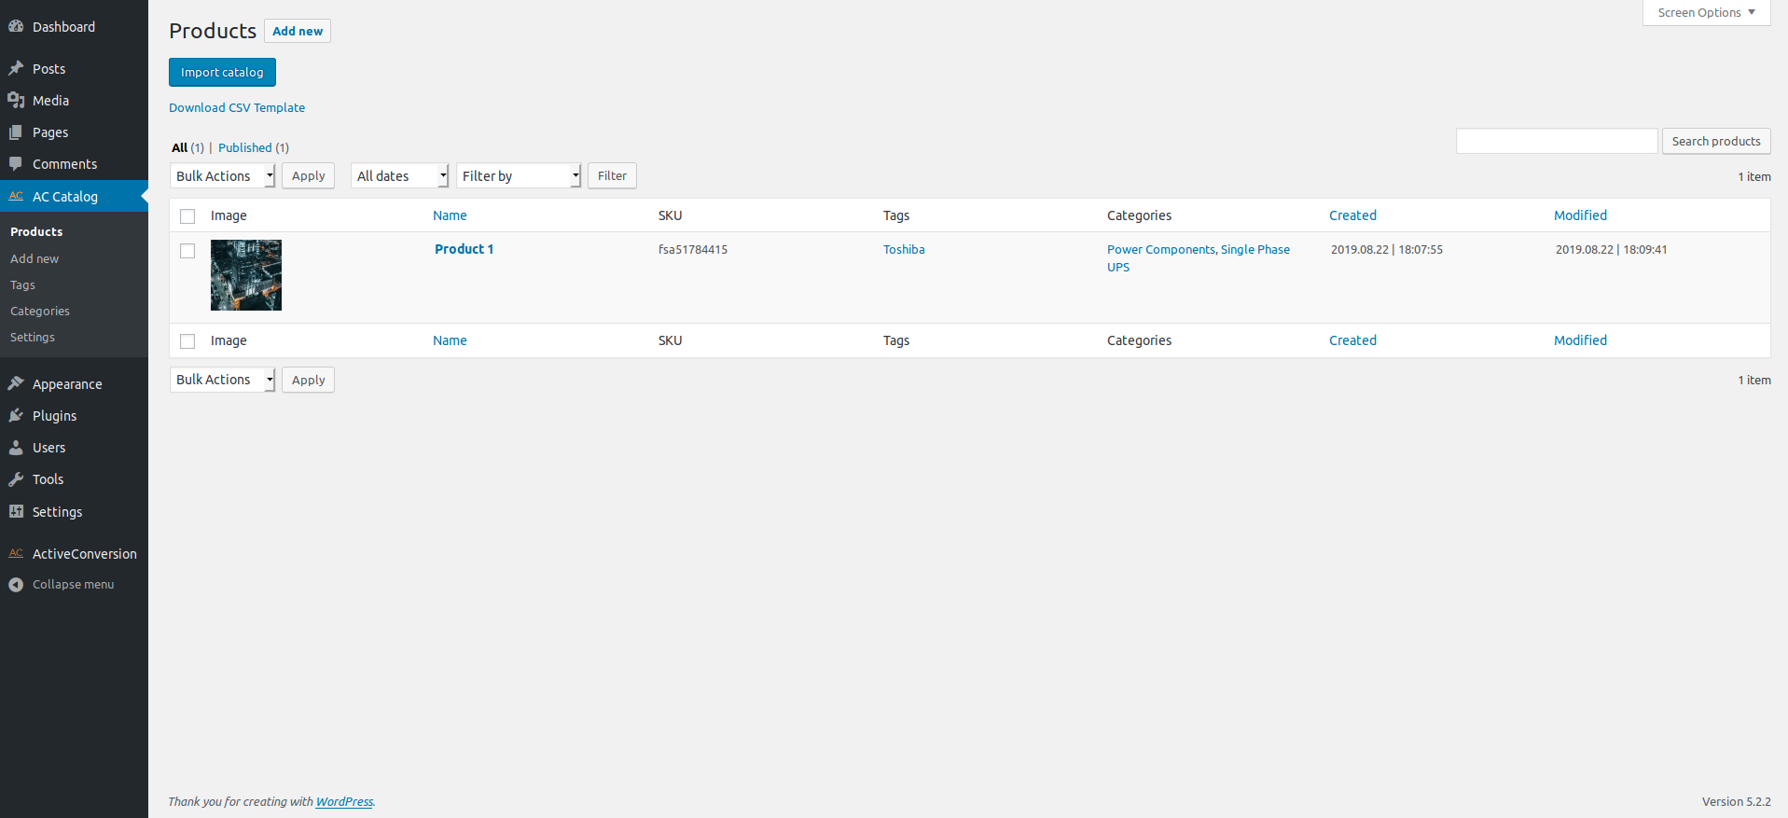The height and width of the screenshot is (818, 1788).
Task: Click the Filter button
Action: (x=612, y=175)
